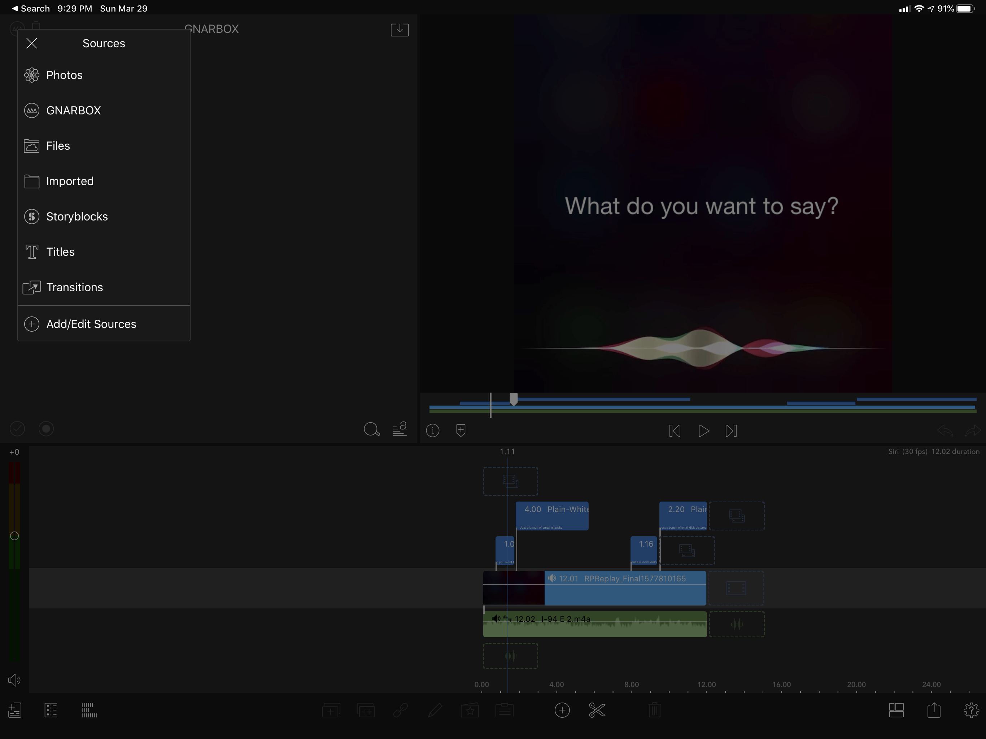Open the clip info icon
This screenshot has width=986, height=739.
pyautogui.click(x=432, y=430)
